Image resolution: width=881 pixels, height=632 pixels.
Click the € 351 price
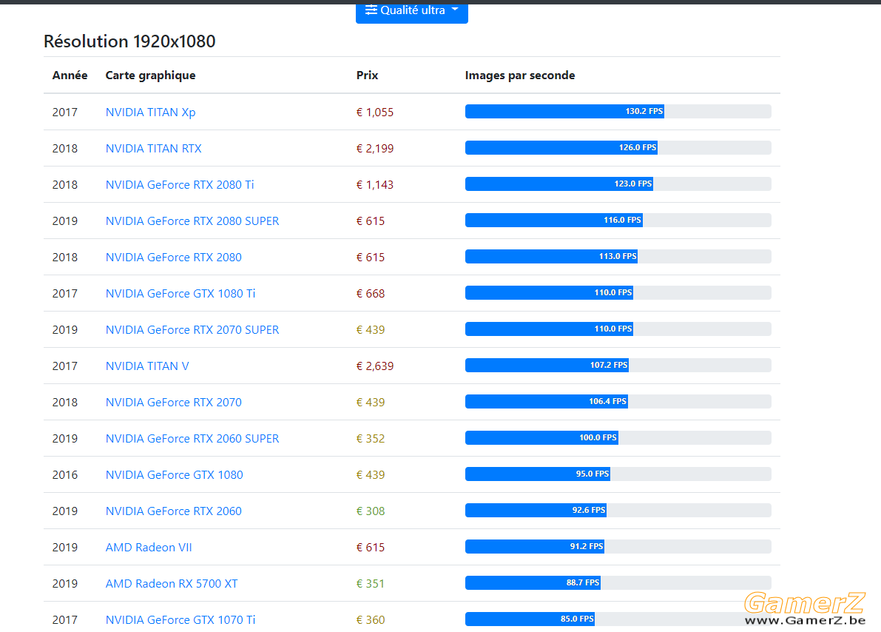(371, 584)
